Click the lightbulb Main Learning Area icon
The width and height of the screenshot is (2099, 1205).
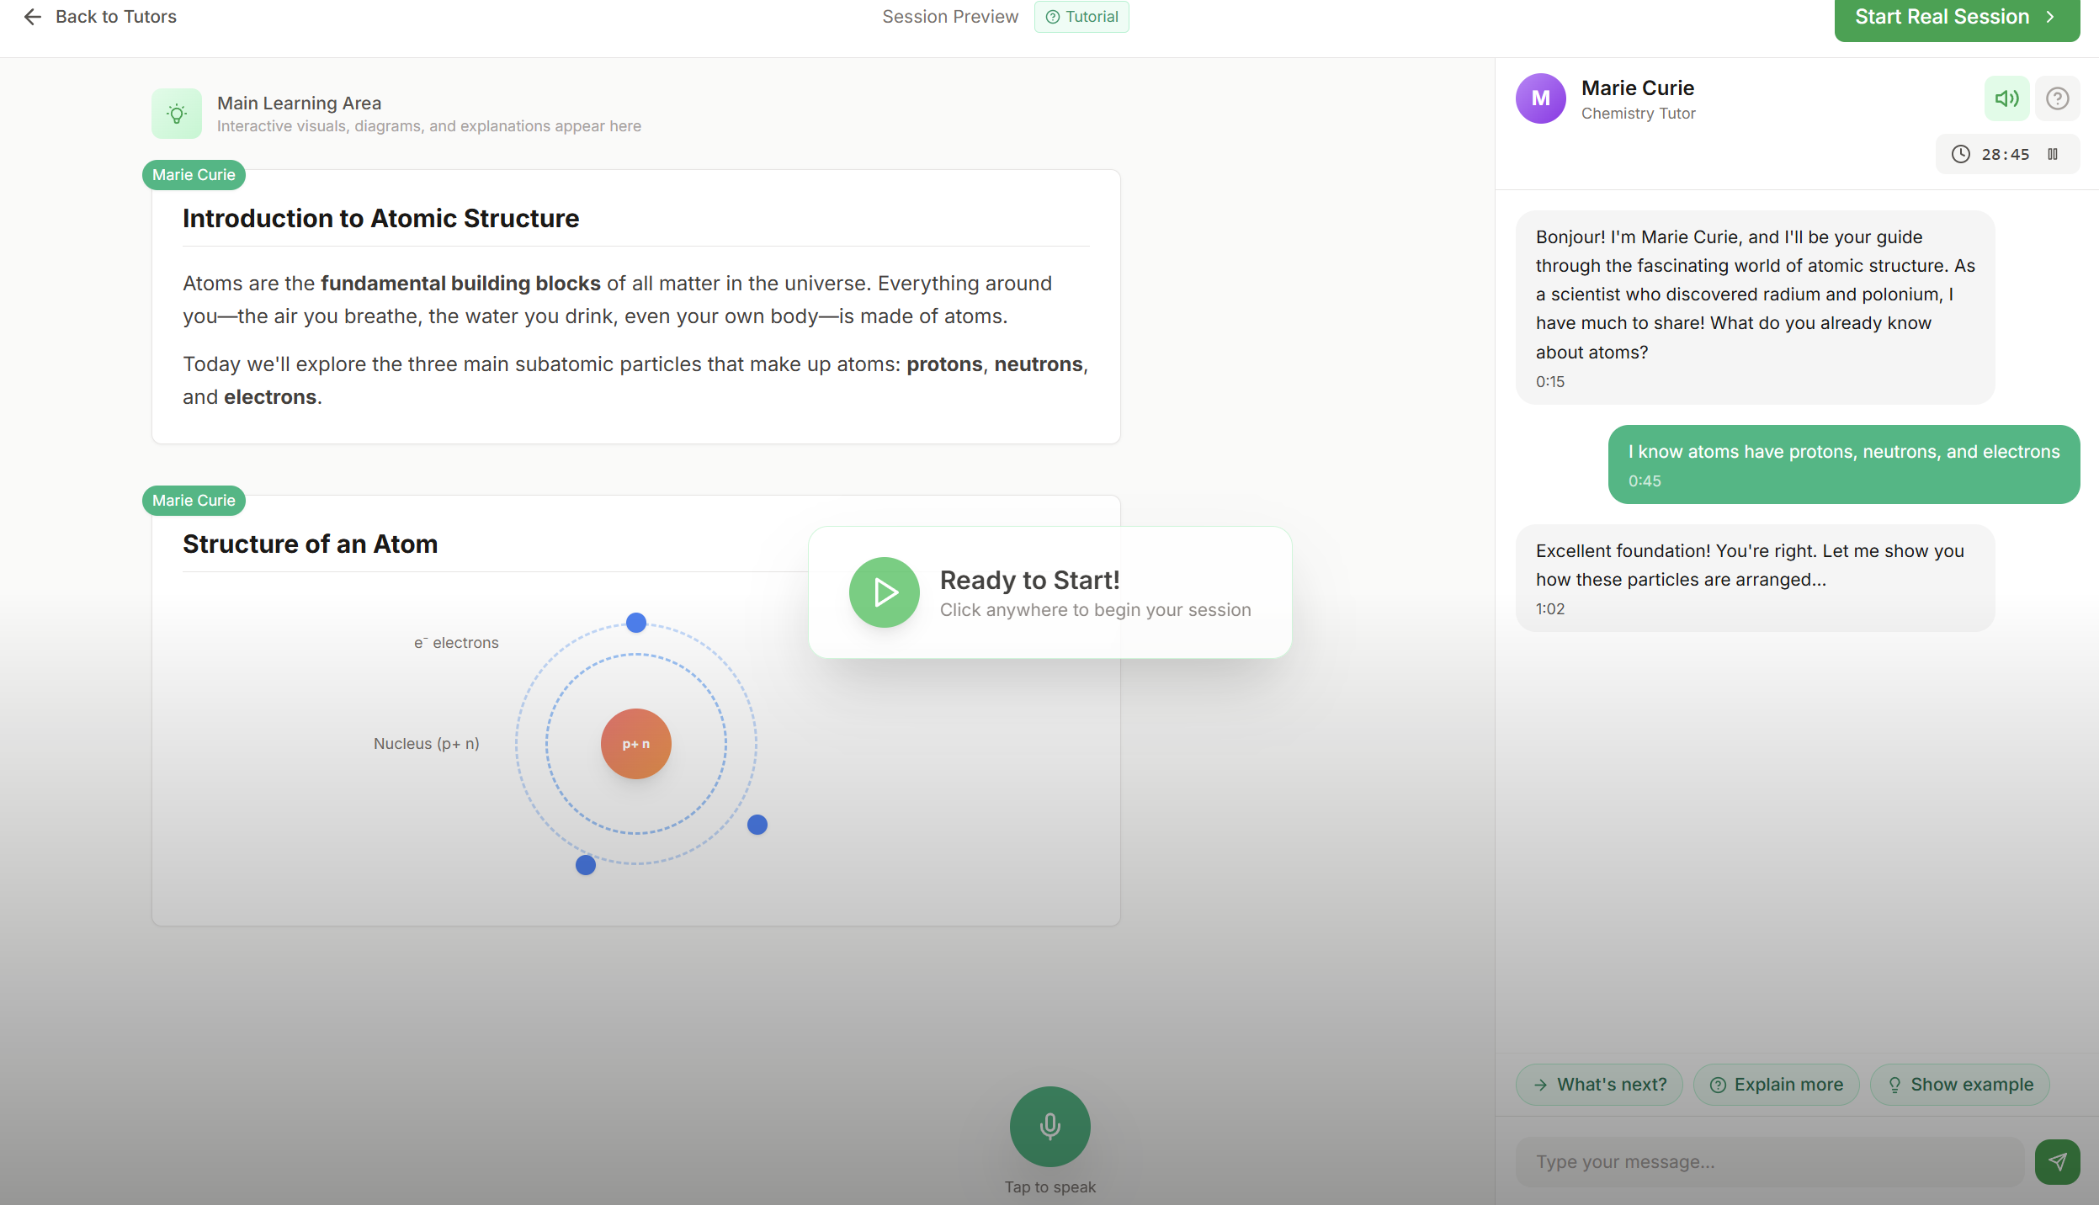click(177, 114)
